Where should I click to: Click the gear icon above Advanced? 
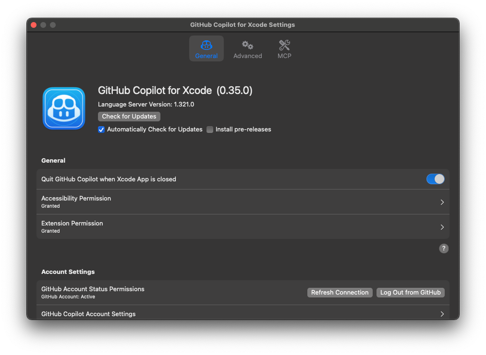(247, 44)
